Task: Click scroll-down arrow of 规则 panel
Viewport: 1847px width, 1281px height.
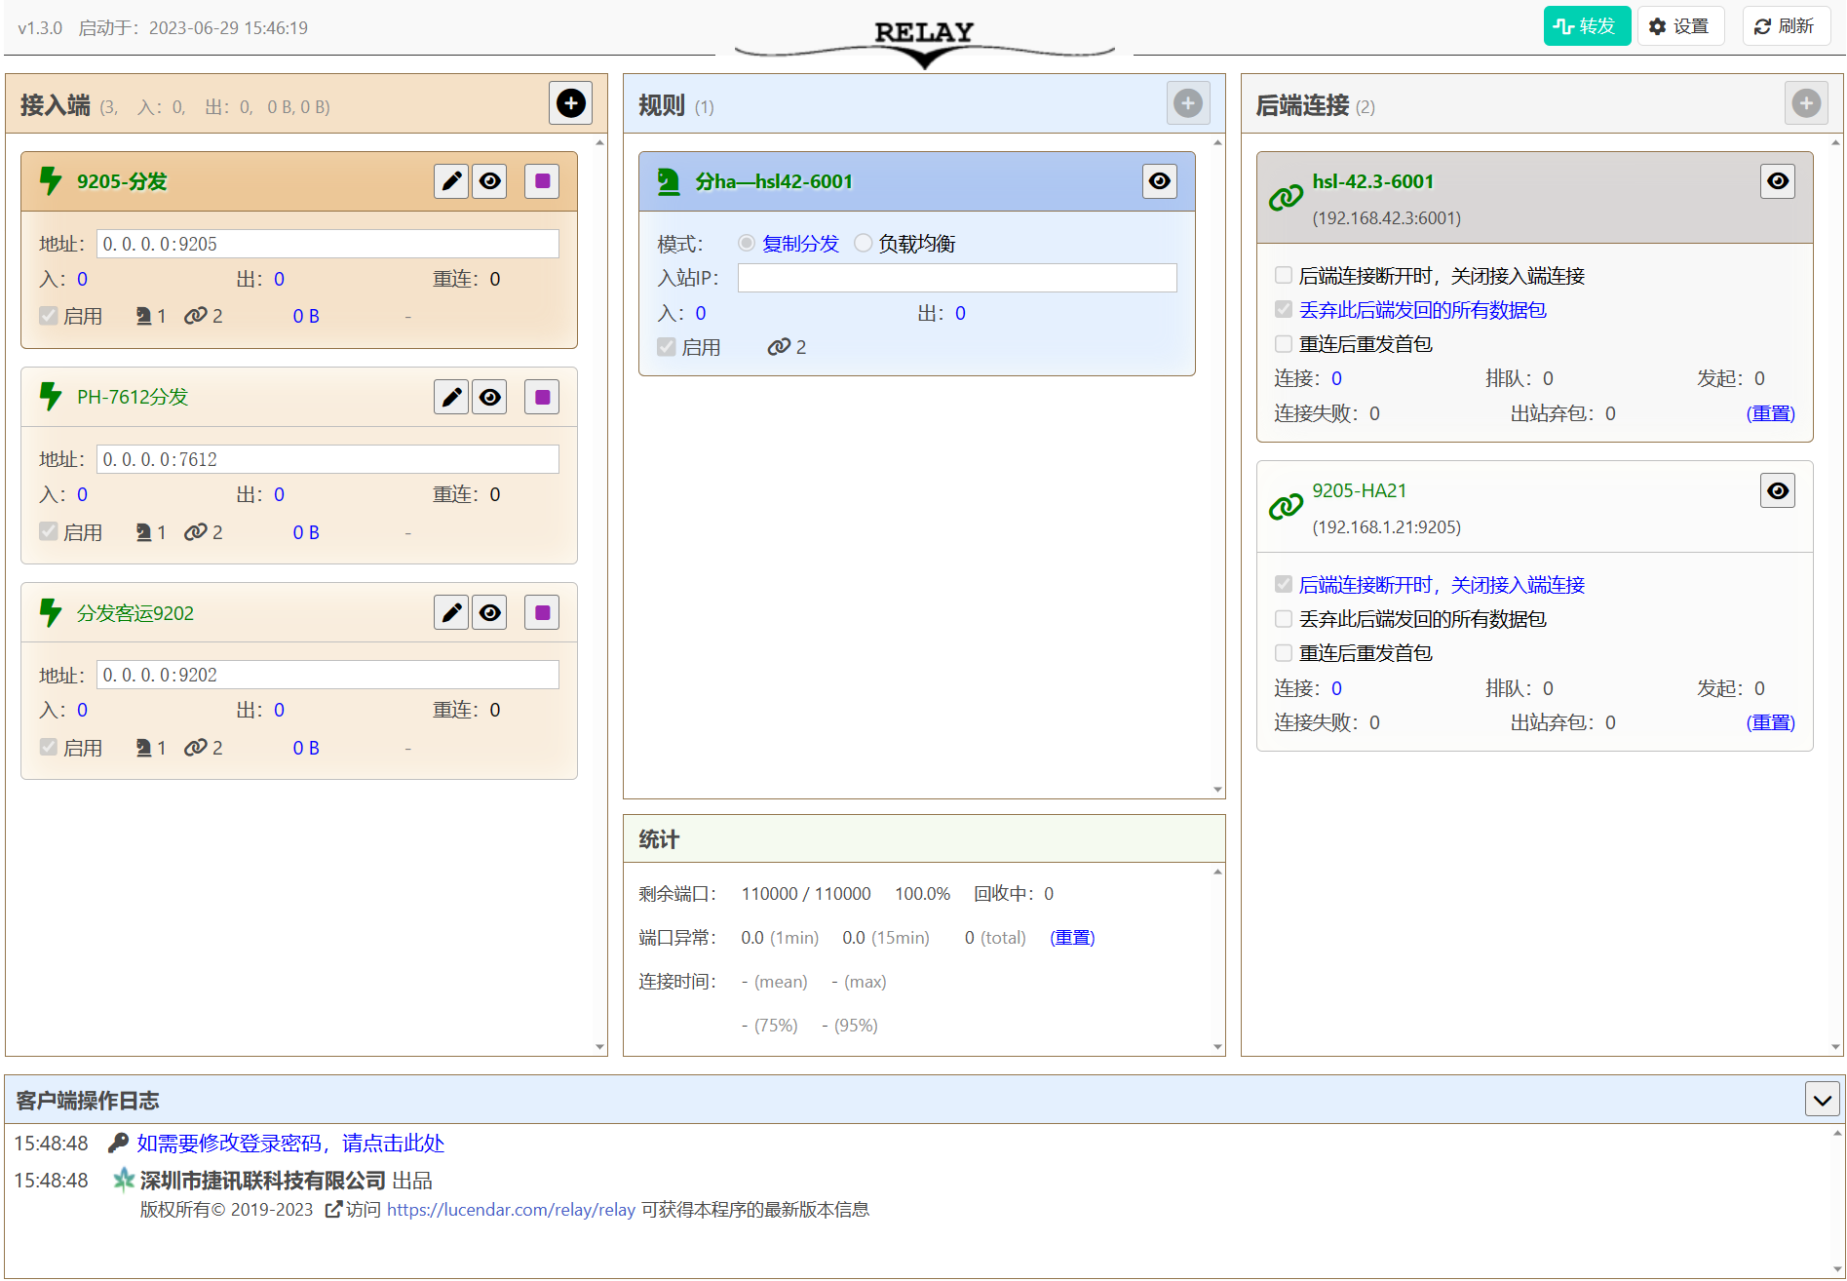Action: (1217, 790)
